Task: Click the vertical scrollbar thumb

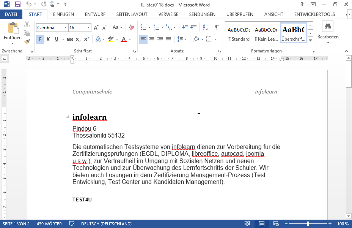Action: pos(349,74)
